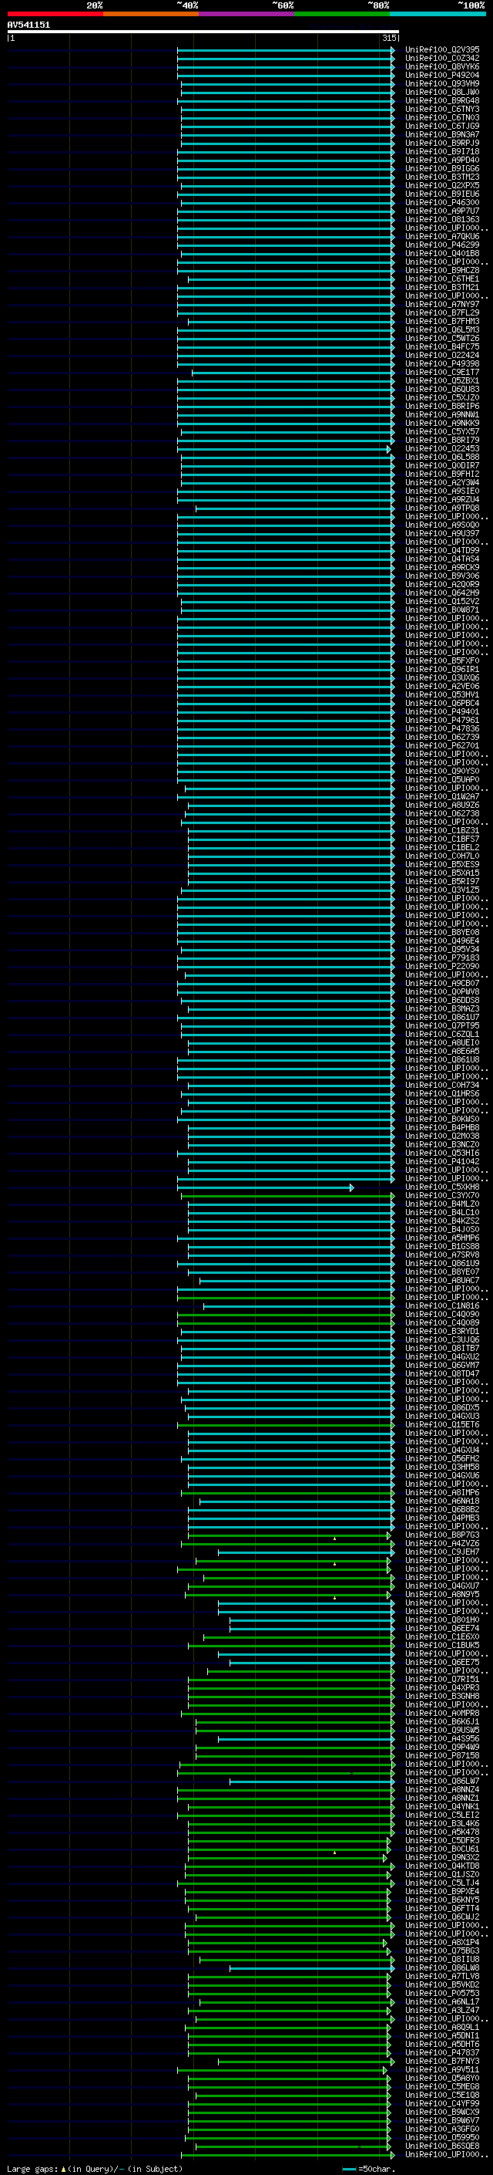Click hit label UniRef100_B3RYD1

[x=442, y=1332]
